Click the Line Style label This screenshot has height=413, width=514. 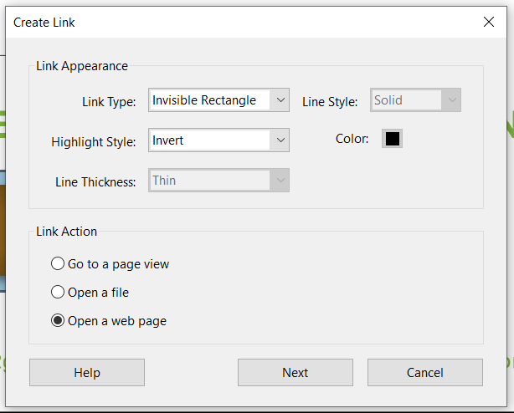[330, 102]
